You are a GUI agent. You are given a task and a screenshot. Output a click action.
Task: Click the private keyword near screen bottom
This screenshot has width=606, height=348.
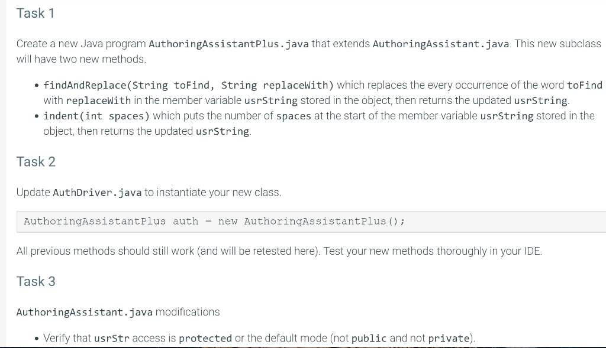coord(449,338)
